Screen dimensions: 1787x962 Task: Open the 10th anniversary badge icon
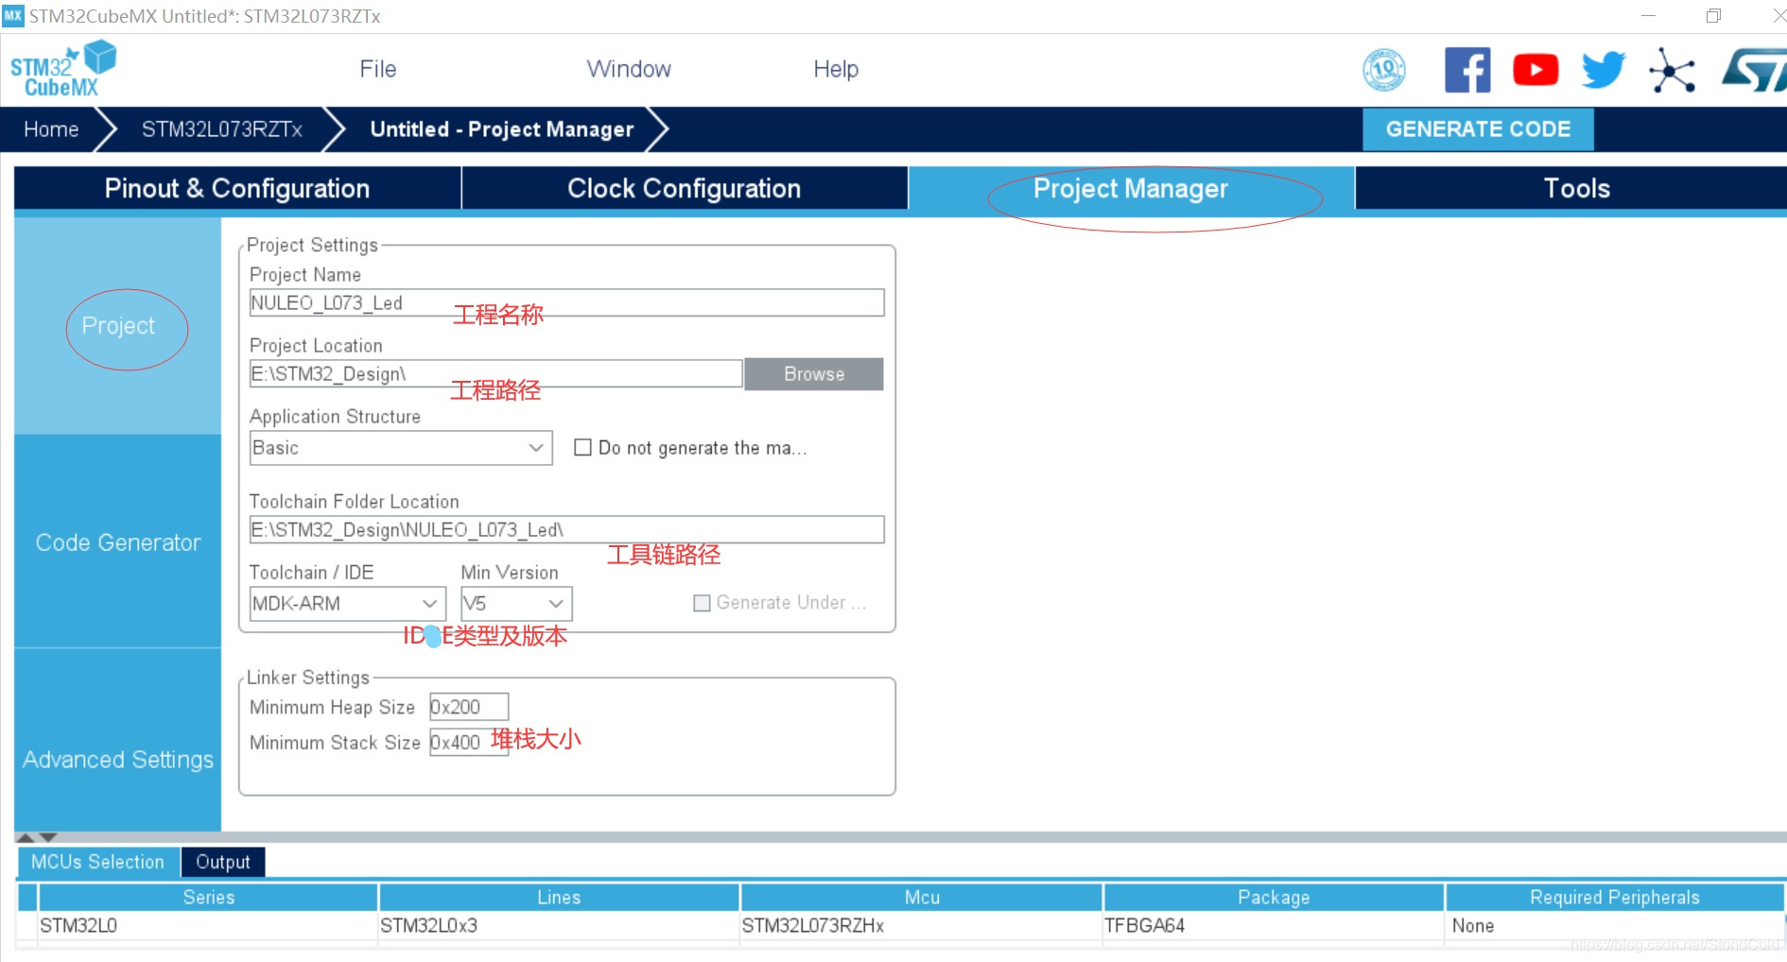click(1384, 70)
